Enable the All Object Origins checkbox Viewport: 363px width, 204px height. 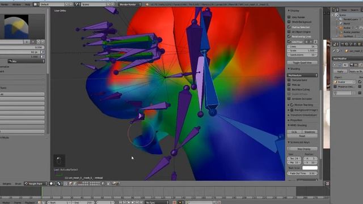[289, 32]
